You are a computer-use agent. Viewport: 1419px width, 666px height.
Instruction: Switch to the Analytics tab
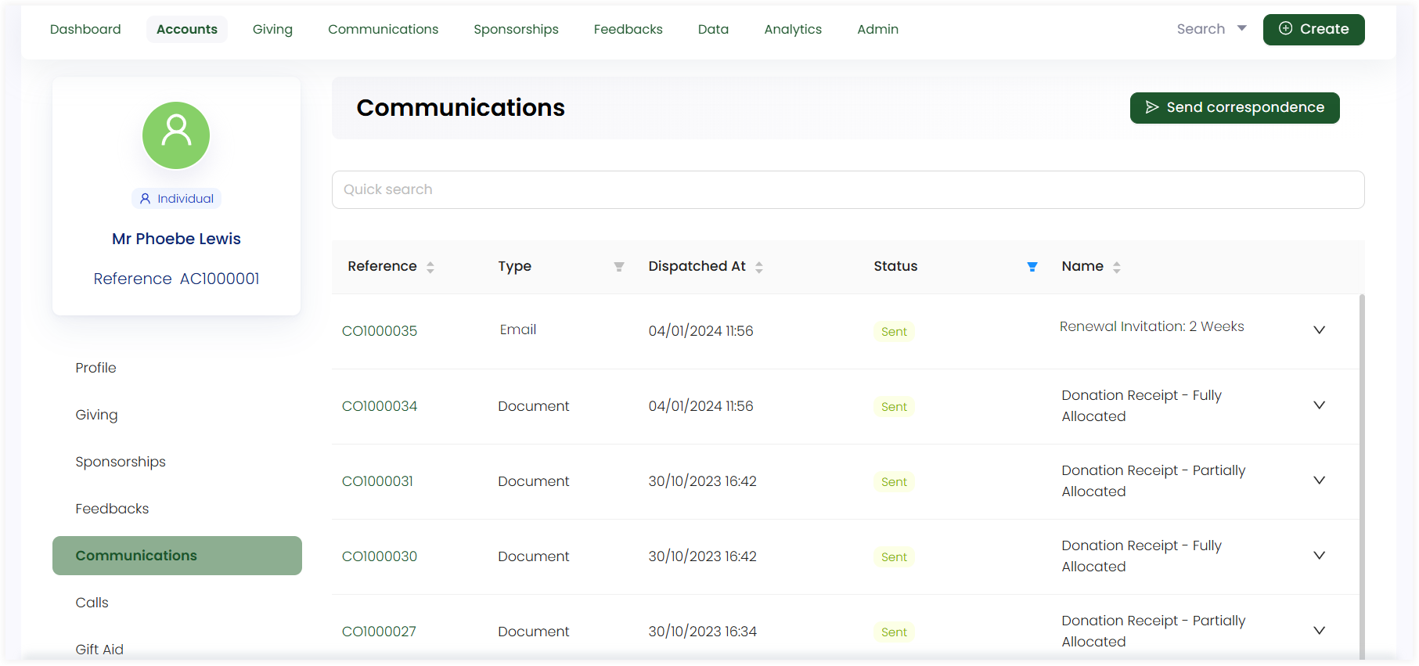[x=793, y=29]
